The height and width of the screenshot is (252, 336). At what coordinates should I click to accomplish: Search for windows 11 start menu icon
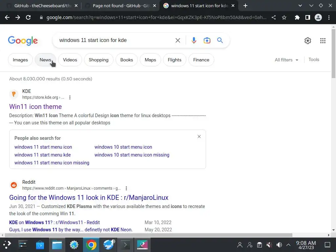tap(43, 147)
